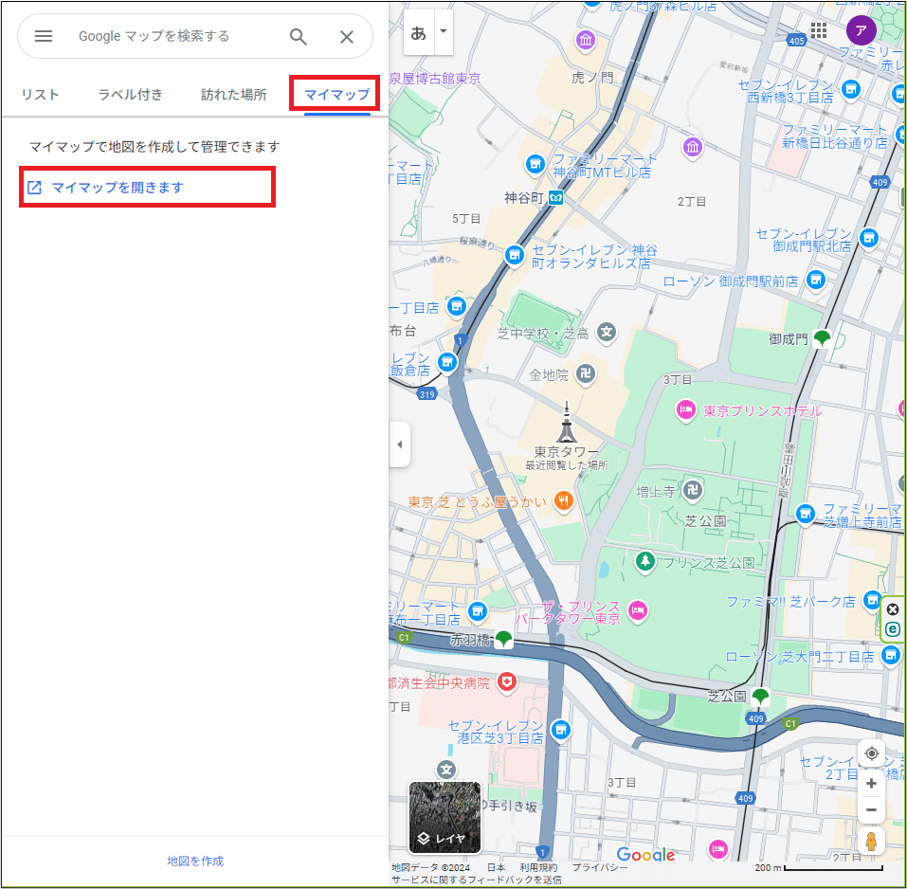The image size is (907, 889).
Task: Open the Google apps grid
Action: pyautogui.click(x=819, y=30)
